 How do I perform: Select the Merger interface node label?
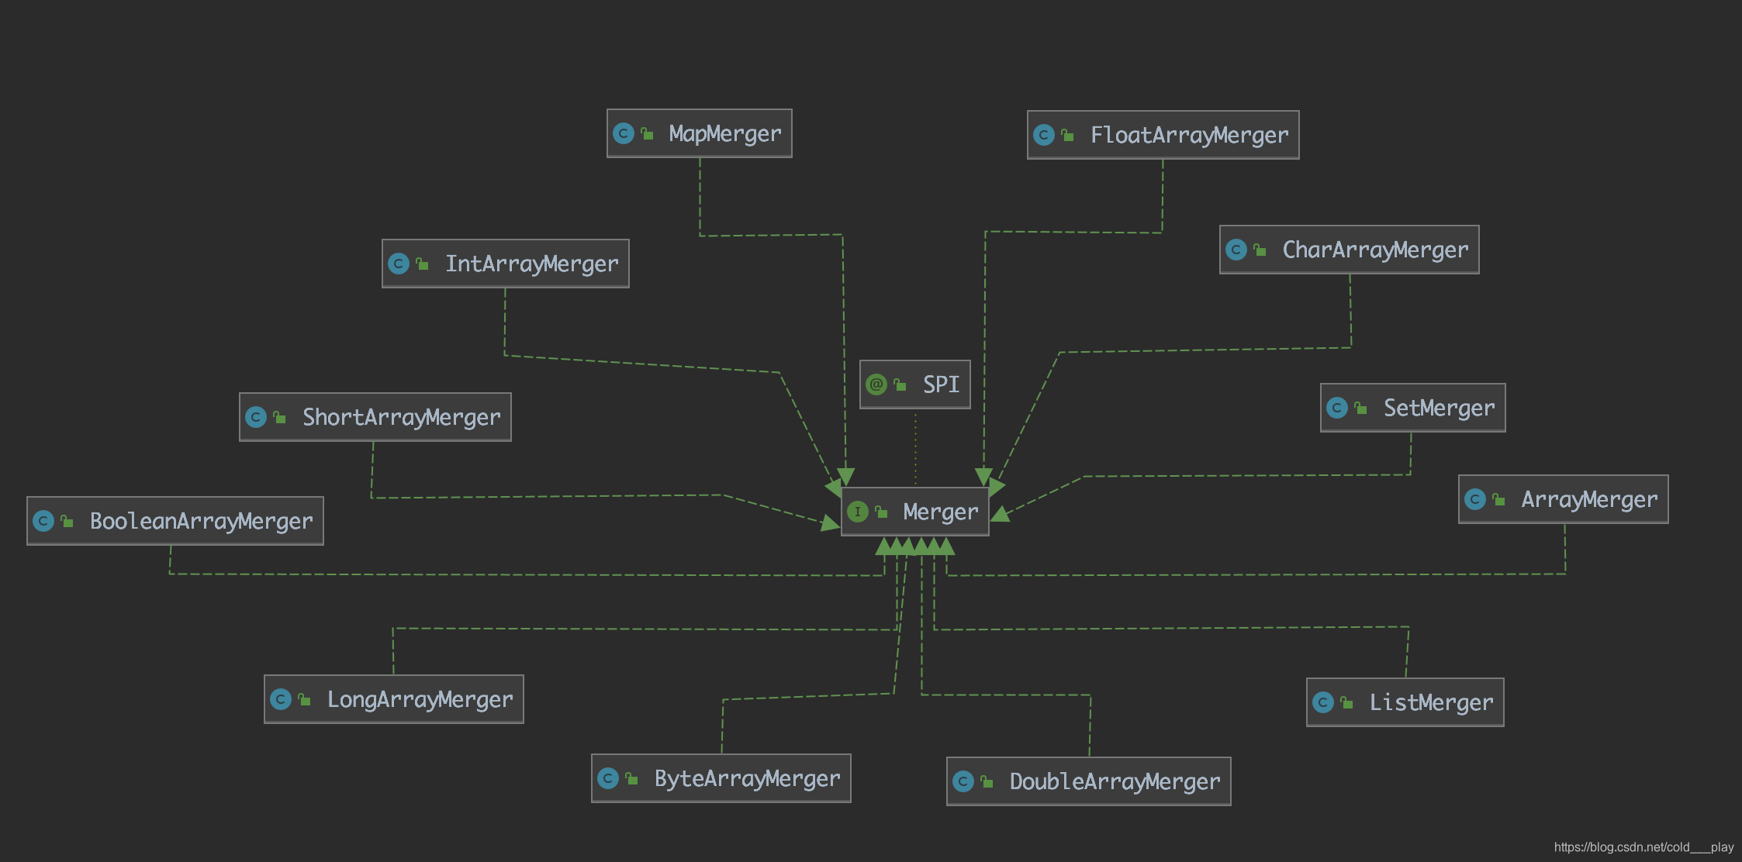pyautogui.click(x=940, y=512)
